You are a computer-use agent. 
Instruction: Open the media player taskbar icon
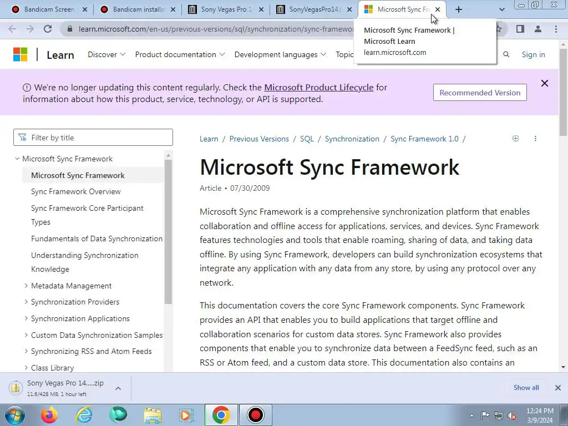(187, 415)
